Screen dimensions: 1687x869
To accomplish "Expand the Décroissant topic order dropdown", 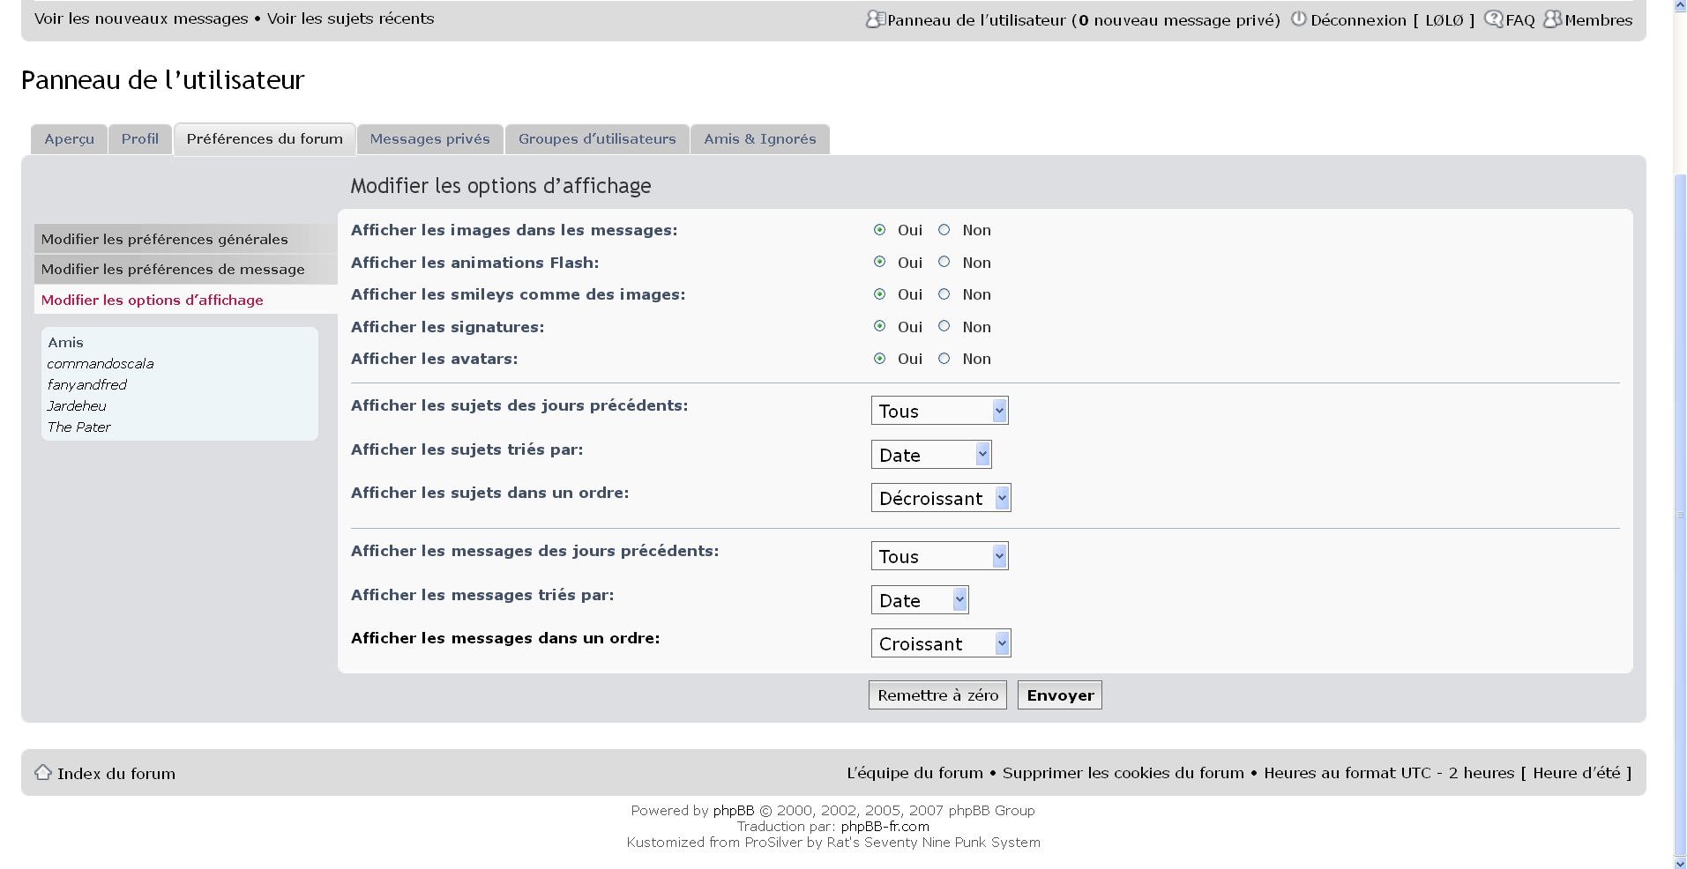I will pos(940,498).
